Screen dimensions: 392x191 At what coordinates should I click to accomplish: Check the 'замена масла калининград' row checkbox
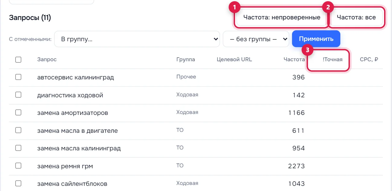click(x=18, y=148)
